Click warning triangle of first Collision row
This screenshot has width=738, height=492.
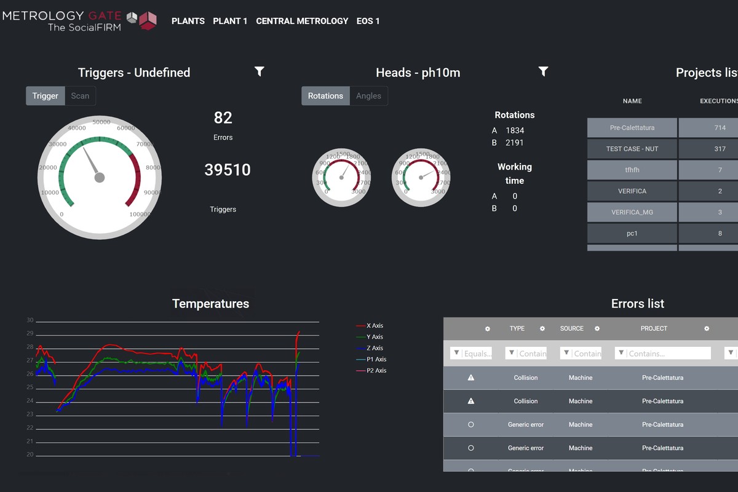tap(471, 378)
